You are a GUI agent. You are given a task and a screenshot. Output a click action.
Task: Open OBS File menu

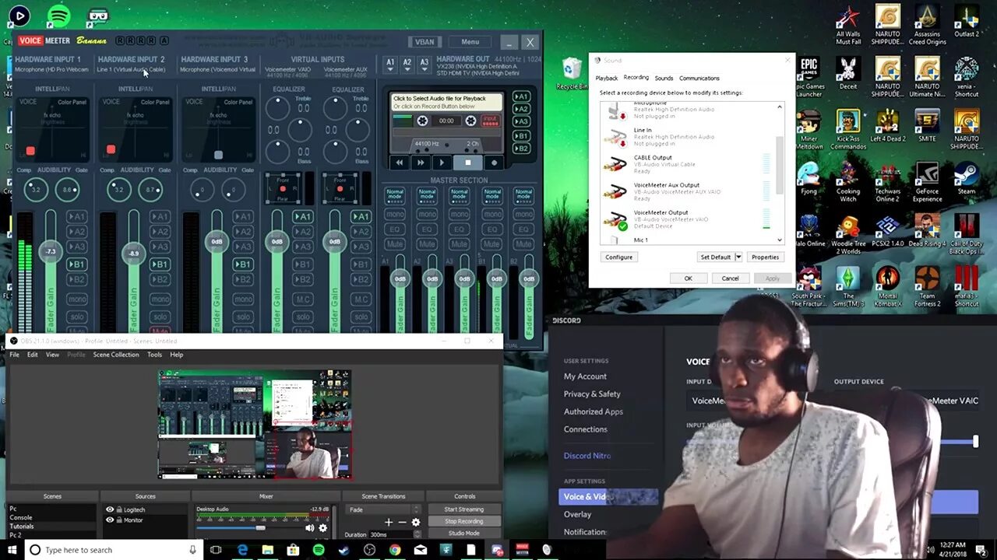[x=14, y=355]
